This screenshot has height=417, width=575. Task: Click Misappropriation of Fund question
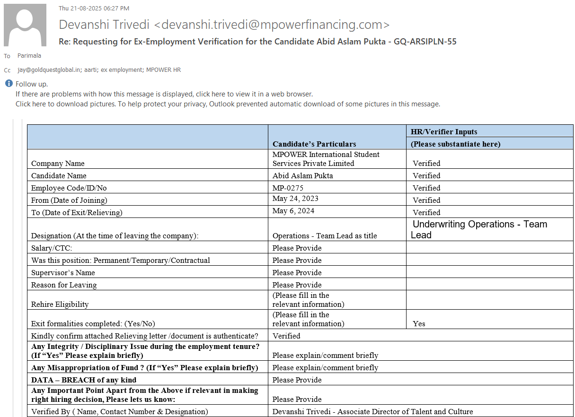(x=145, y=367)
